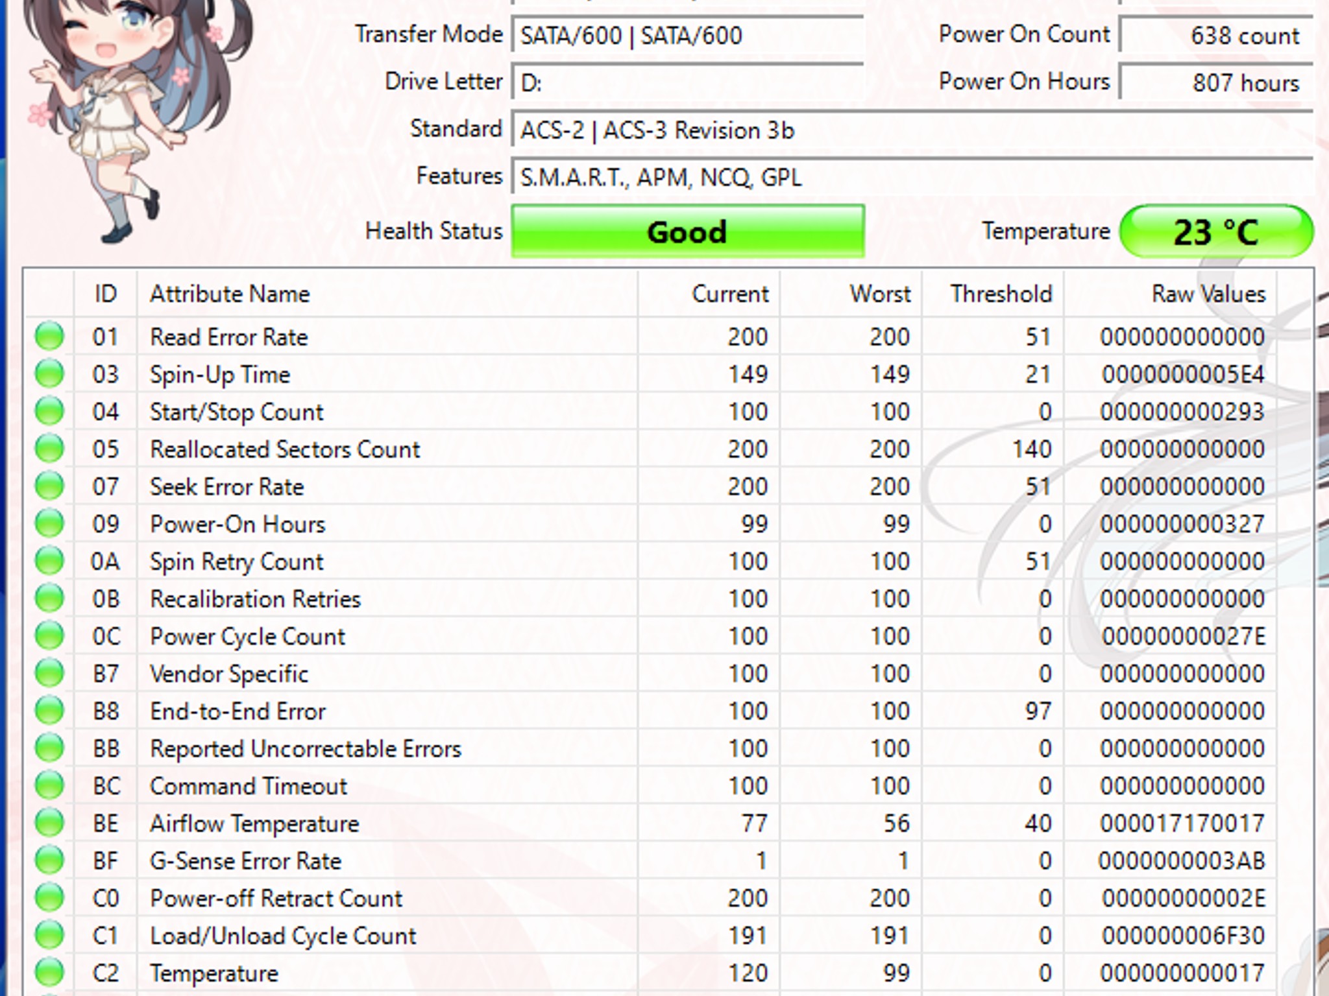Click threshold value 97 of End-to-End Error
The image size is (1329, 996).
(1038, 711)
